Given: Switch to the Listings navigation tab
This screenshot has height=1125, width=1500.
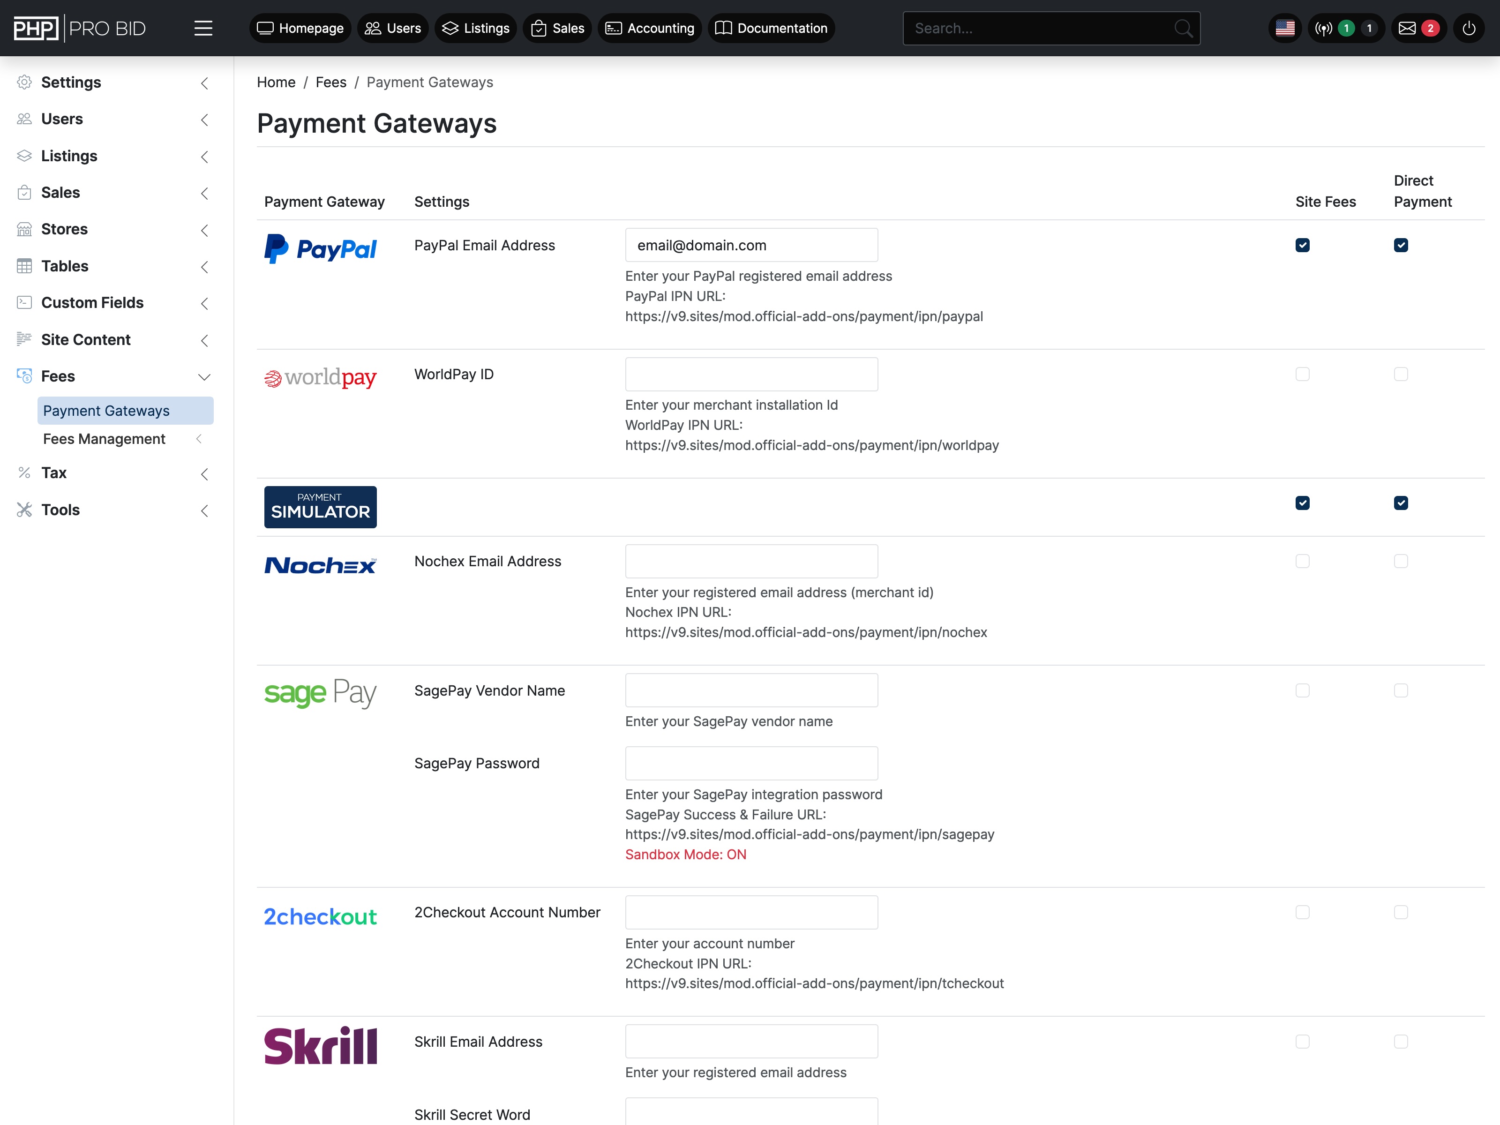Looking at the screenshot, I should 475,28.
